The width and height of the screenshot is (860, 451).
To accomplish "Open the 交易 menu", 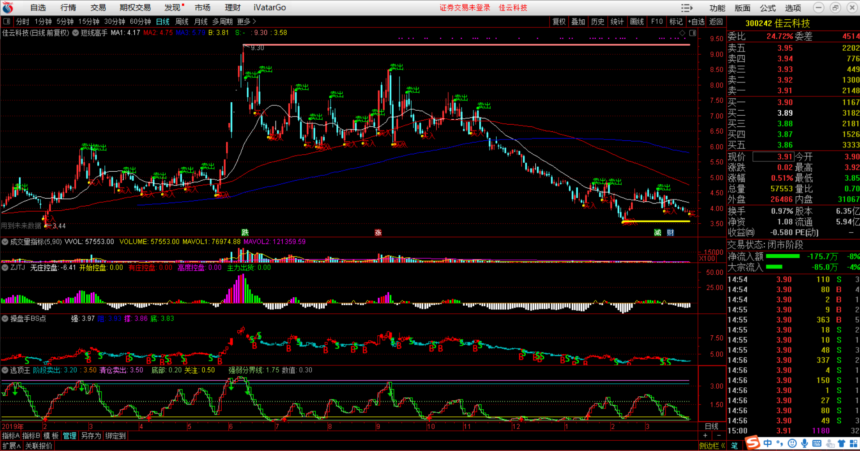I will point(98,8).
